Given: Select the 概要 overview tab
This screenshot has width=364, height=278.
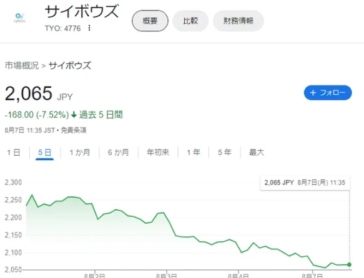Looking at the screenshot, I should tap(150, 21).
